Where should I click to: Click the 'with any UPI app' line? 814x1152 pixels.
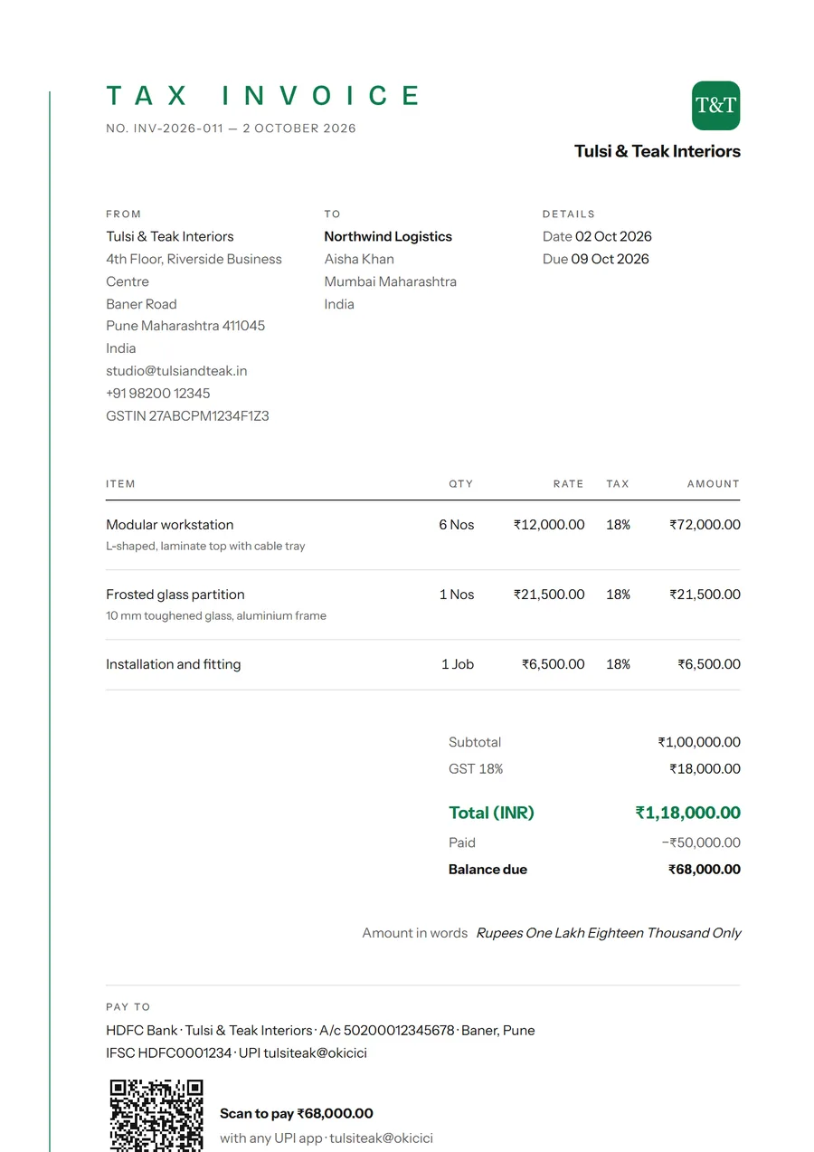327,1138
